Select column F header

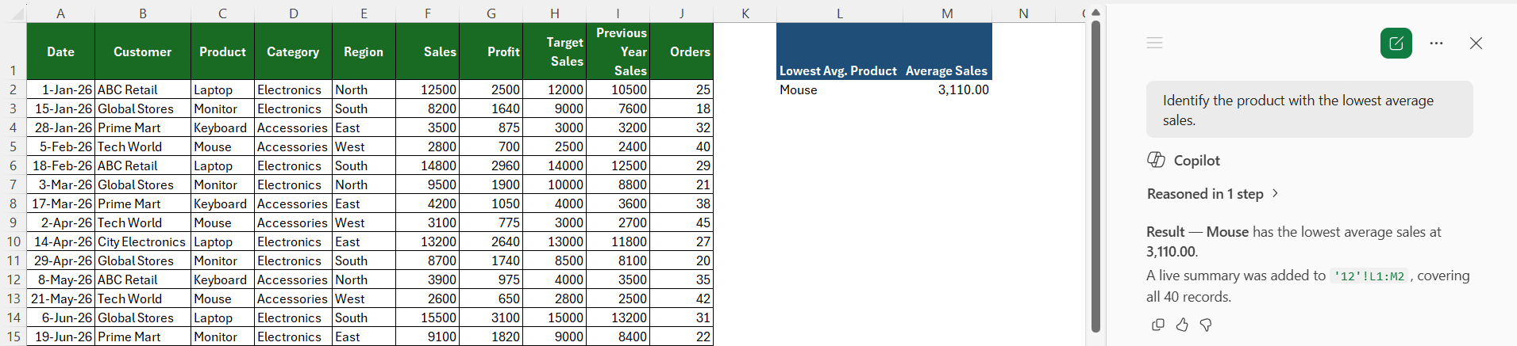click(427, 13)
